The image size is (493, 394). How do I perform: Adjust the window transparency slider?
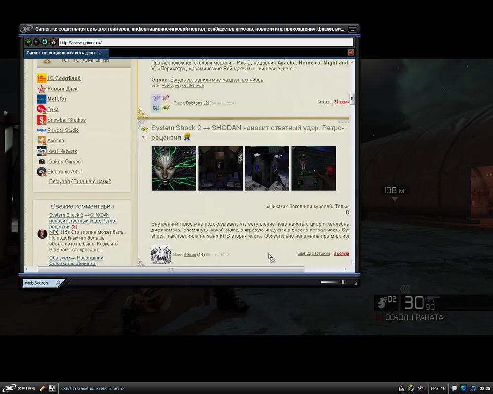click(x=343, y=282)
